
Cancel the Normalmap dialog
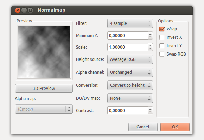tap(143, 127)
